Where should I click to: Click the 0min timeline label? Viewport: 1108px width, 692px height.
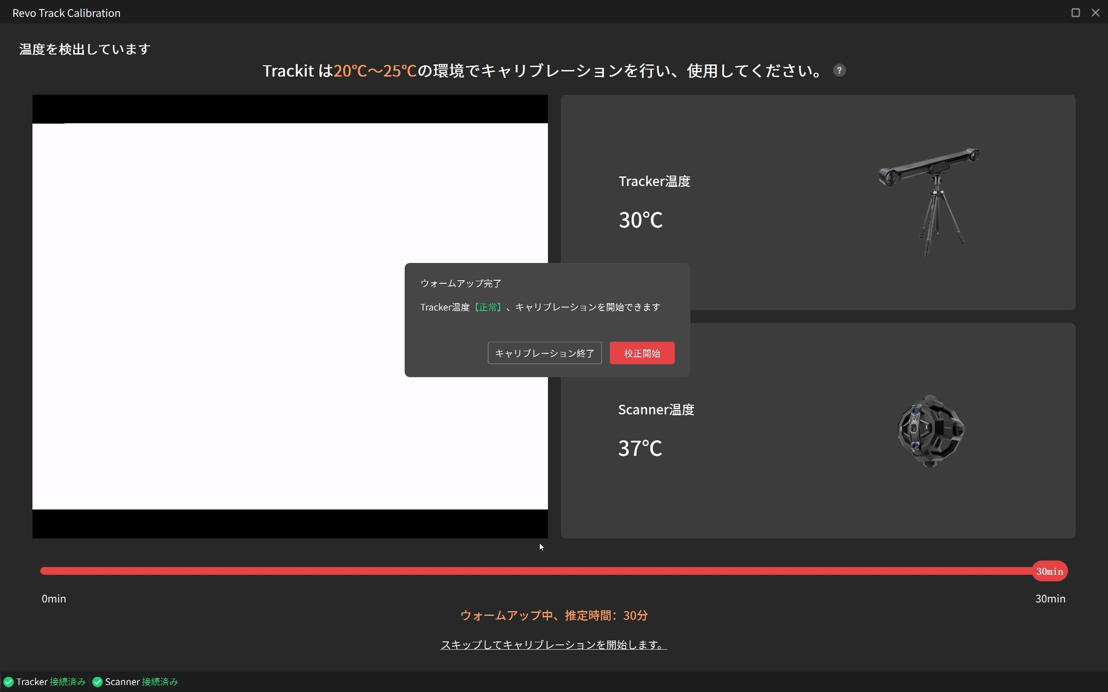[54, 599]
